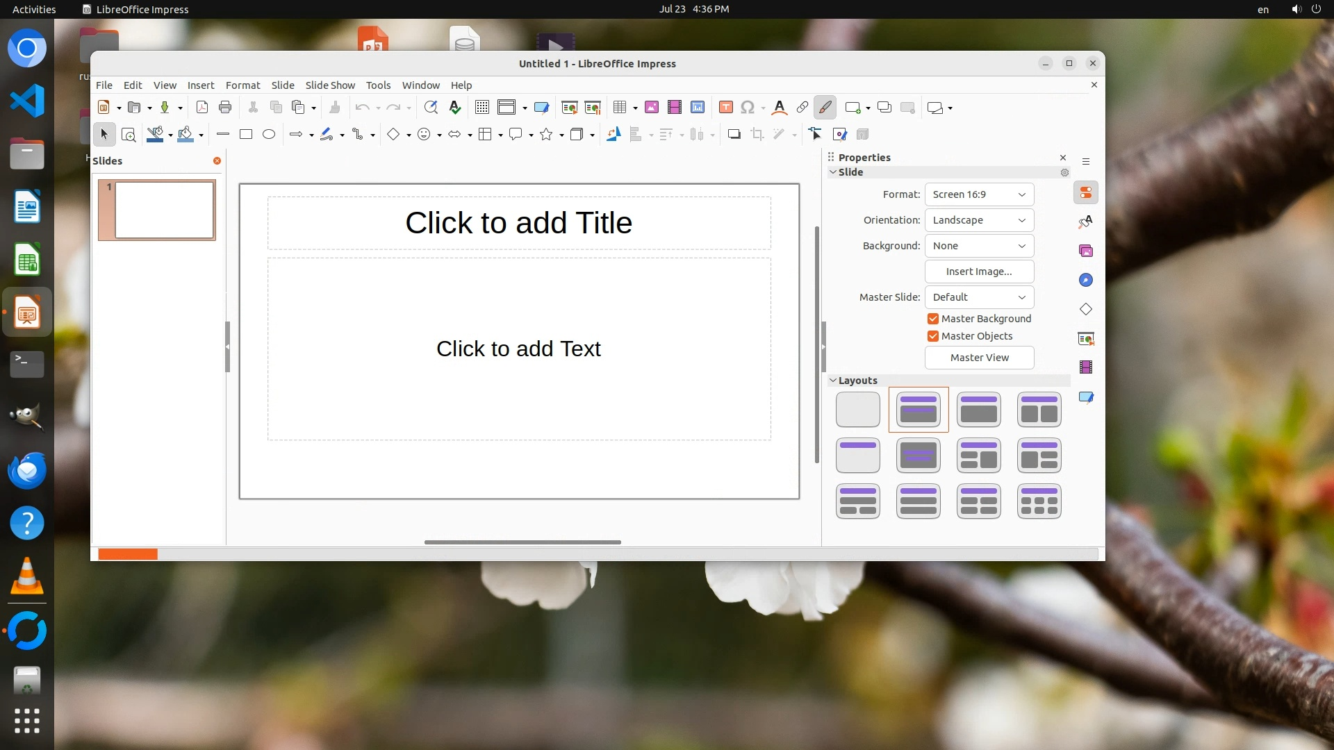Click the Insert Image... button

(978, 272)
